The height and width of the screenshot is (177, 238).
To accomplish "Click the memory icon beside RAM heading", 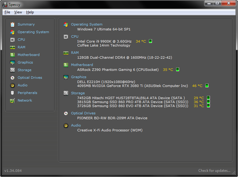I will [x=66, y=53].
